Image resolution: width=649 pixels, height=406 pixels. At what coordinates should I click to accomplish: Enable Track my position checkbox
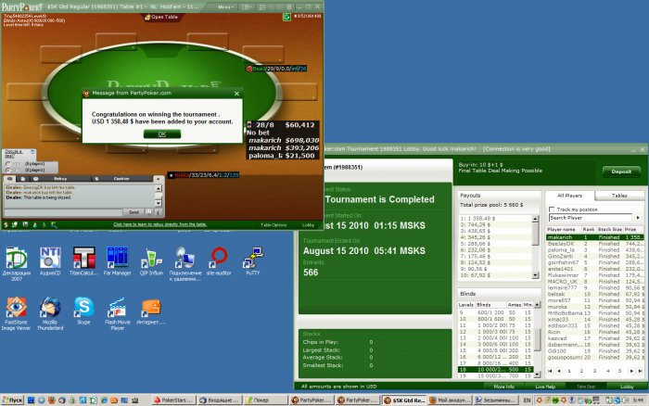click(x=552, y=209)
